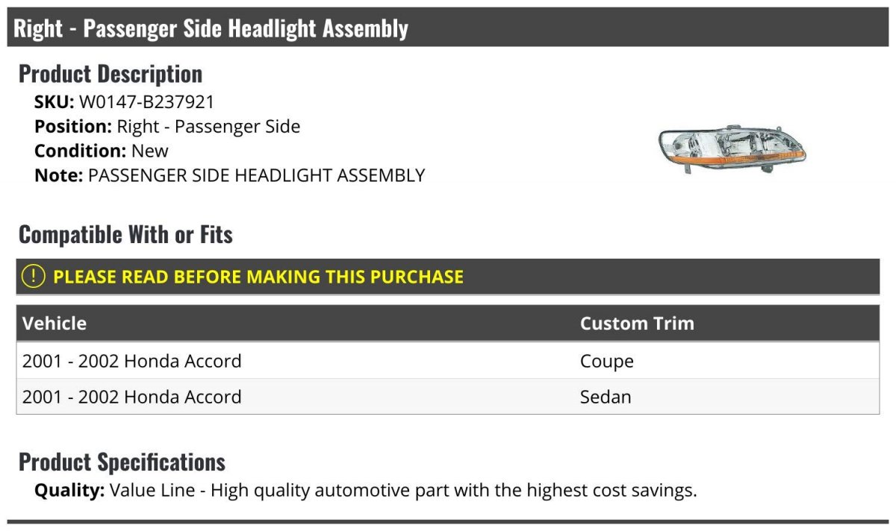
Task: Click the Note: Passenger Side Headlight Assembly line
Action: pos(230,175)
